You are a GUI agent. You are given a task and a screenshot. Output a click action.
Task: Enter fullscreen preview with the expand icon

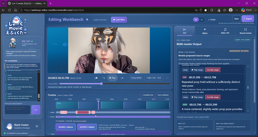167,78
